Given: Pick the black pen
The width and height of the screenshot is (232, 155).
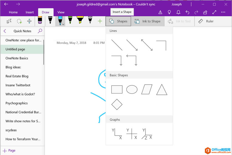Looking at the screenshot, I should coord(50,20).
